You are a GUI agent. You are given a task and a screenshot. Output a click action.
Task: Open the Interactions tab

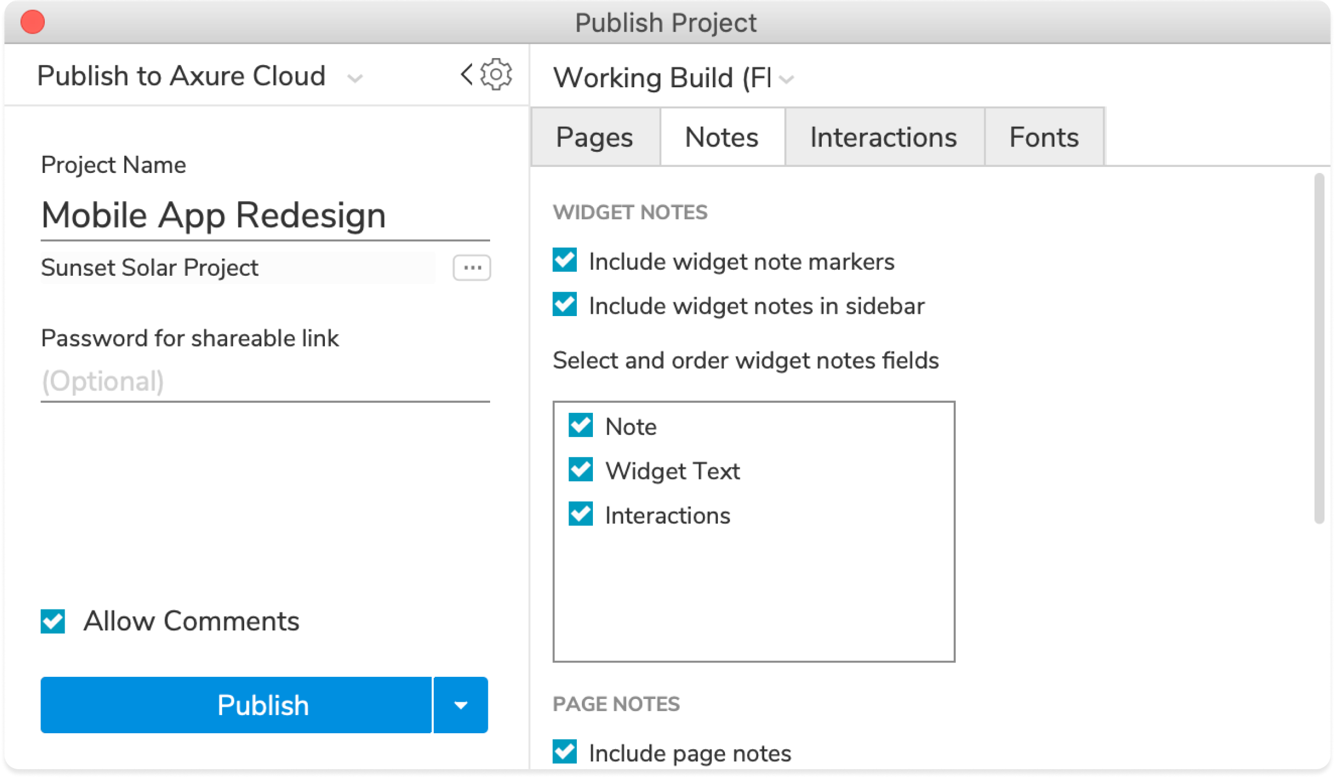click(883, 137)
